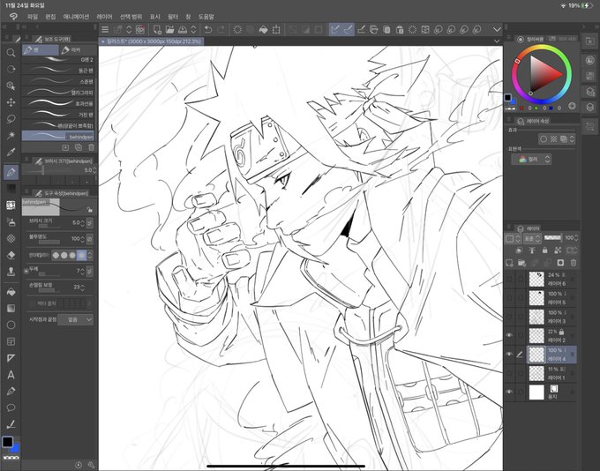The height and width of the screenshot is (471, 600).
Task: Toggle visibility of layer 레이어 1
Action: (509, 373)
